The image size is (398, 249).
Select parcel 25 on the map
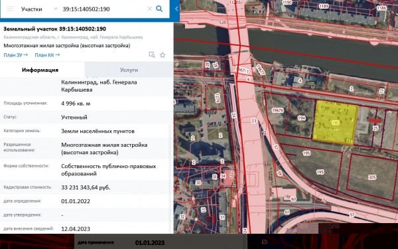[375, 128]
